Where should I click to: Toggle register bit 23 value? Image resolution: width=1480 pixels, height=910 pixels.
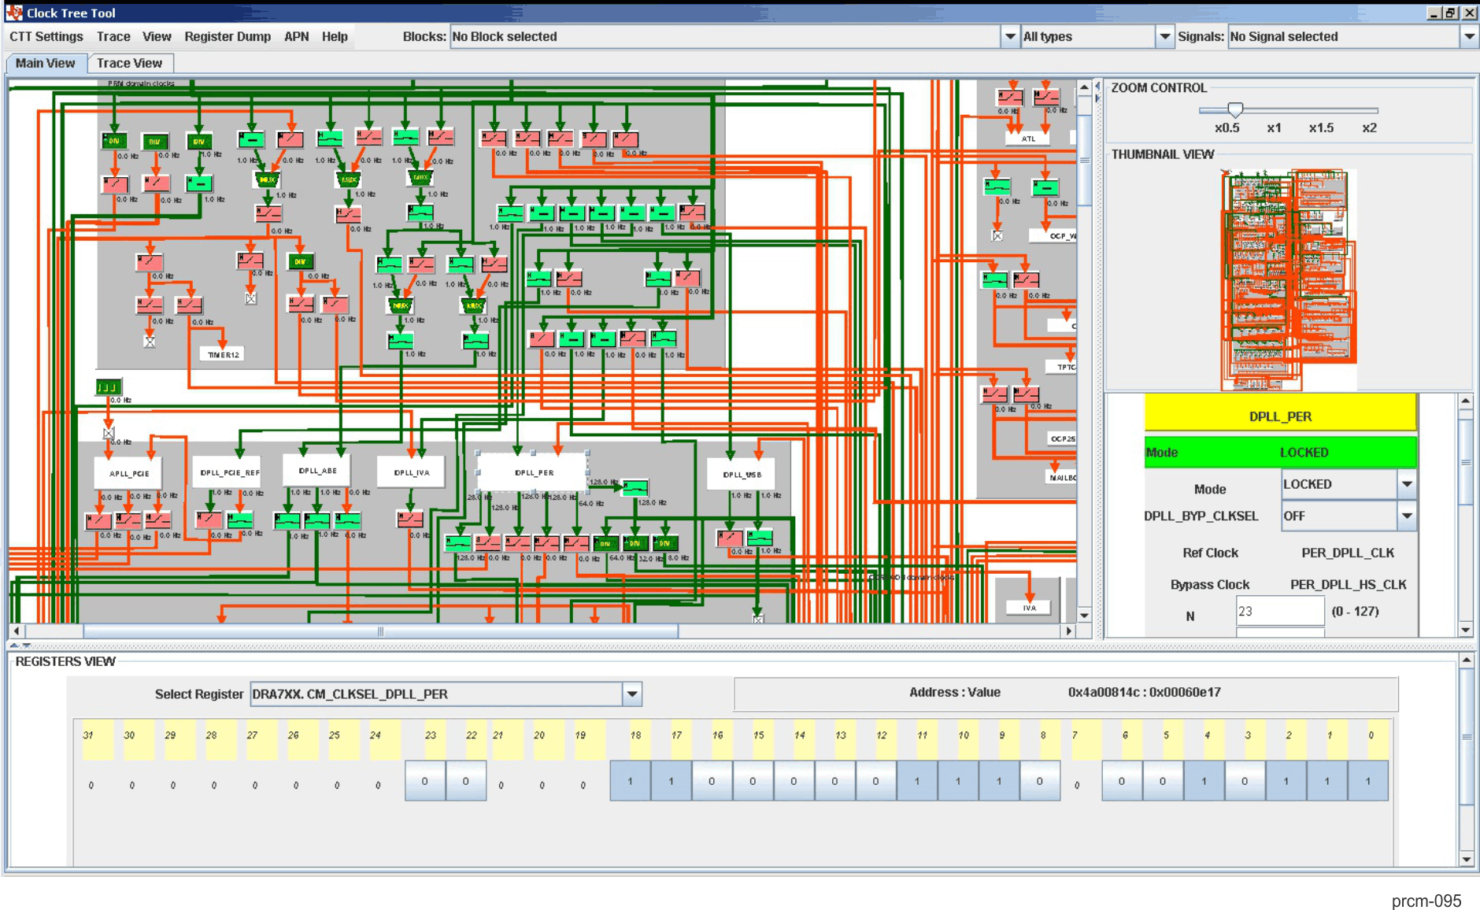click(425, 781)
